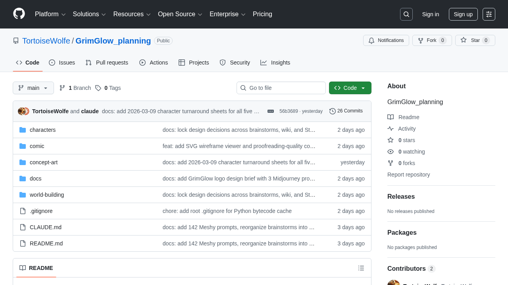Image resolution: width=508 pixels, height=285 pixels.
Task: Expand the Resources menu
Action: click(132, 14)
